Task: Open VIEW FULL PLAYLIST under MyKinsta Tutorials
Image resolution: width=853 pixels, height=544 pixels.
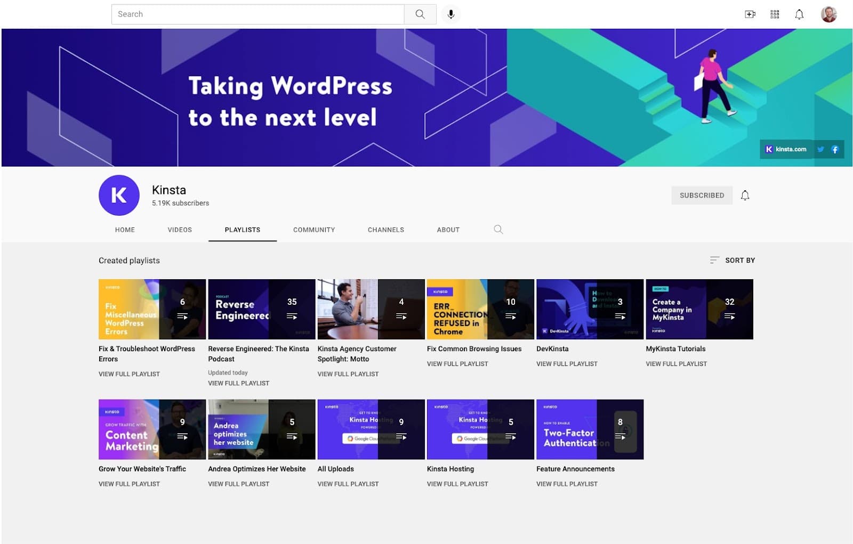Action: point(676,363)
